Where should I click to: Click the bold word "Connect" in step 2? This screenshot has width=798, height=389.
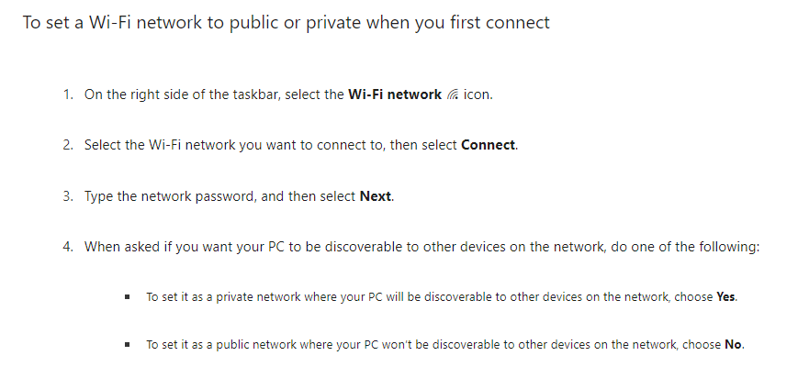[x=488, y=145]
